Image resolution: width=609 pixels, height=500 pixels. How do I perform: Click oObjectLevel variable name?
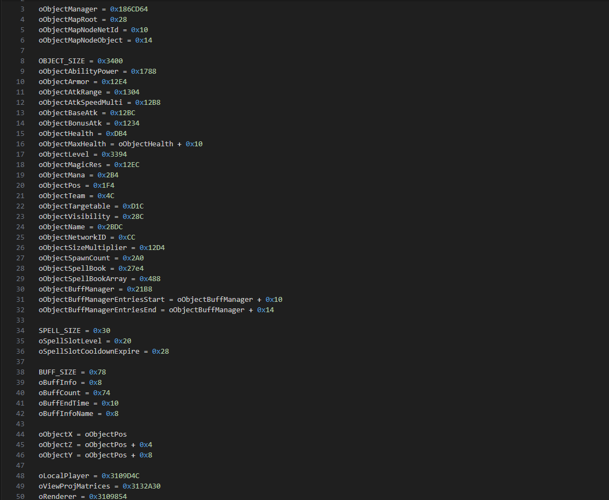(x=64, y=154)
